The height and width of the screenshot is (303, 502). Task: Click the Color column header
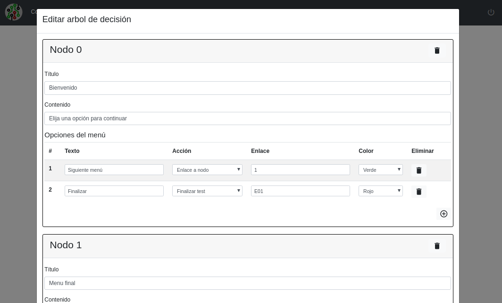pos(366,151)
